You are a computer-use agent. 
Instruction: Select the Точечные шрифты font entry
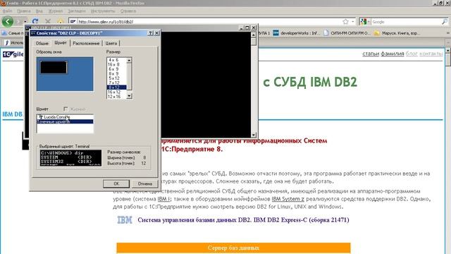[x=65, y=122]
